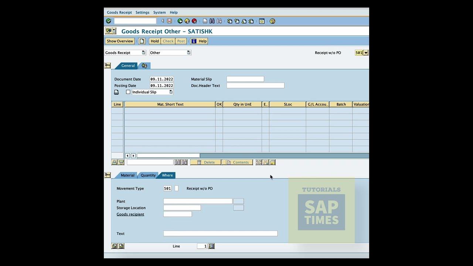Click the Print icon in the standard toolbar

pyautogui.click(x=205, y=21)
